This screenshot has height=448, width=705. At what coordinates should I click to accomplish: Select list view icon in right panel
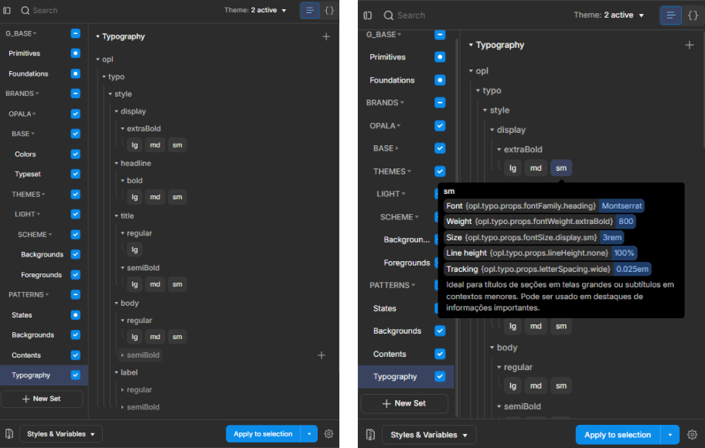[670, 15]
